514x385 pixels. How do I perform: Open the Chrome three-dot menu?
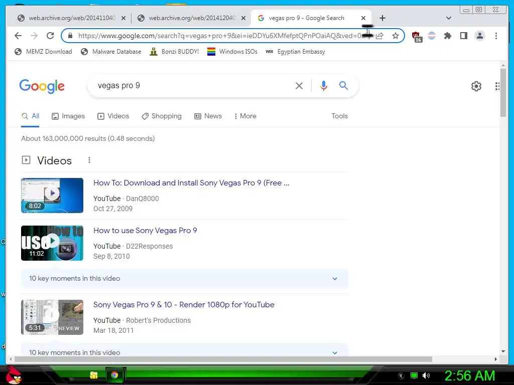(x=496, y=36)
